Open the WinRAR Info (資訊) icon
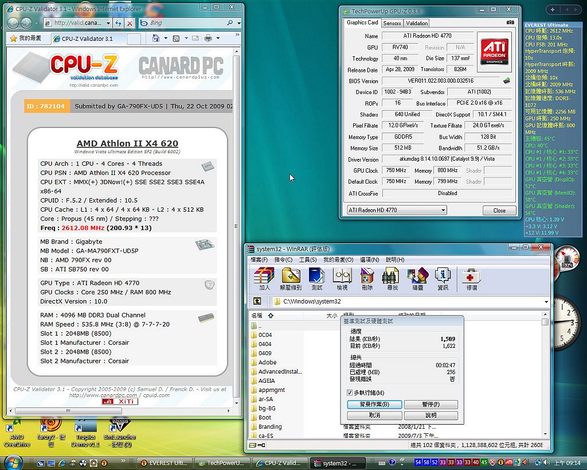 tap(443, 279)
